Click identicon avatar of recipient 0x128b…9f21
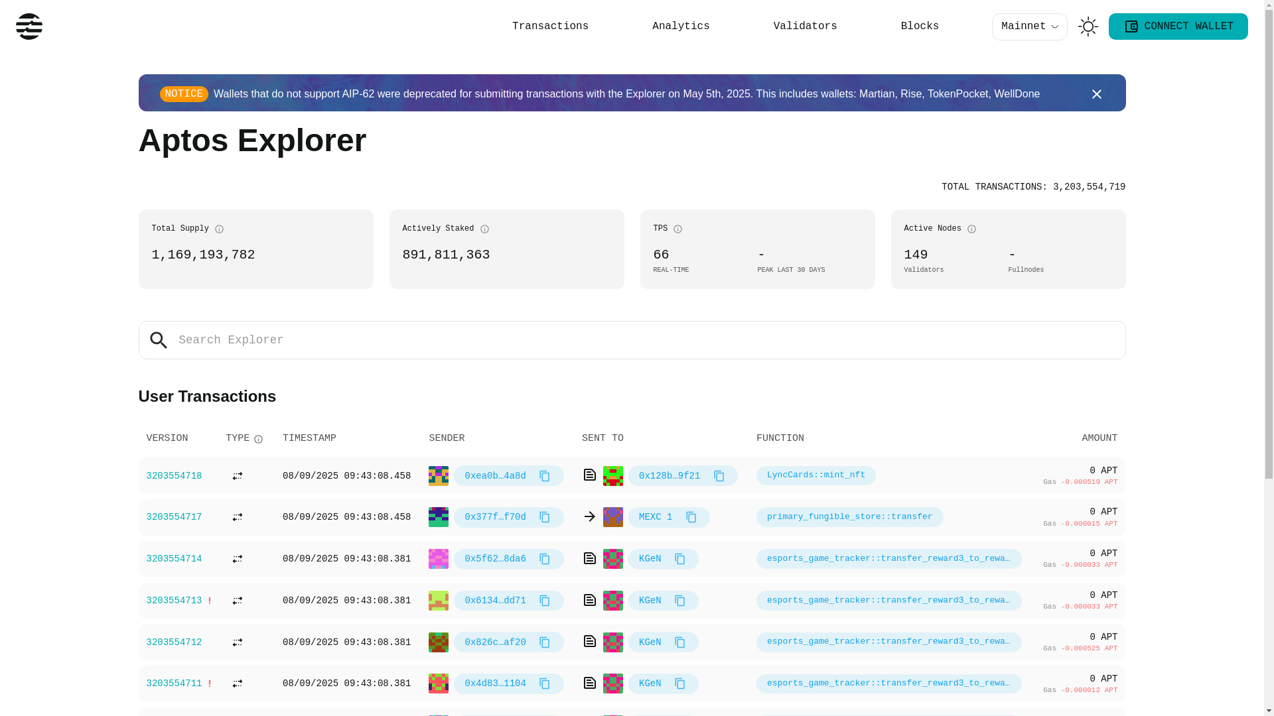1274x716 pixels. 613,476
